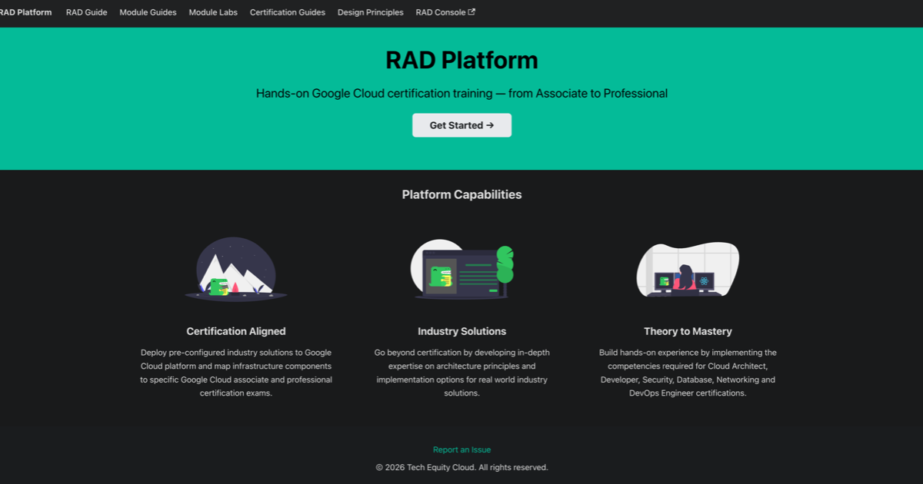Open Module Labs from the navbar
Screen dimensions: 923x484
(213, 12)
